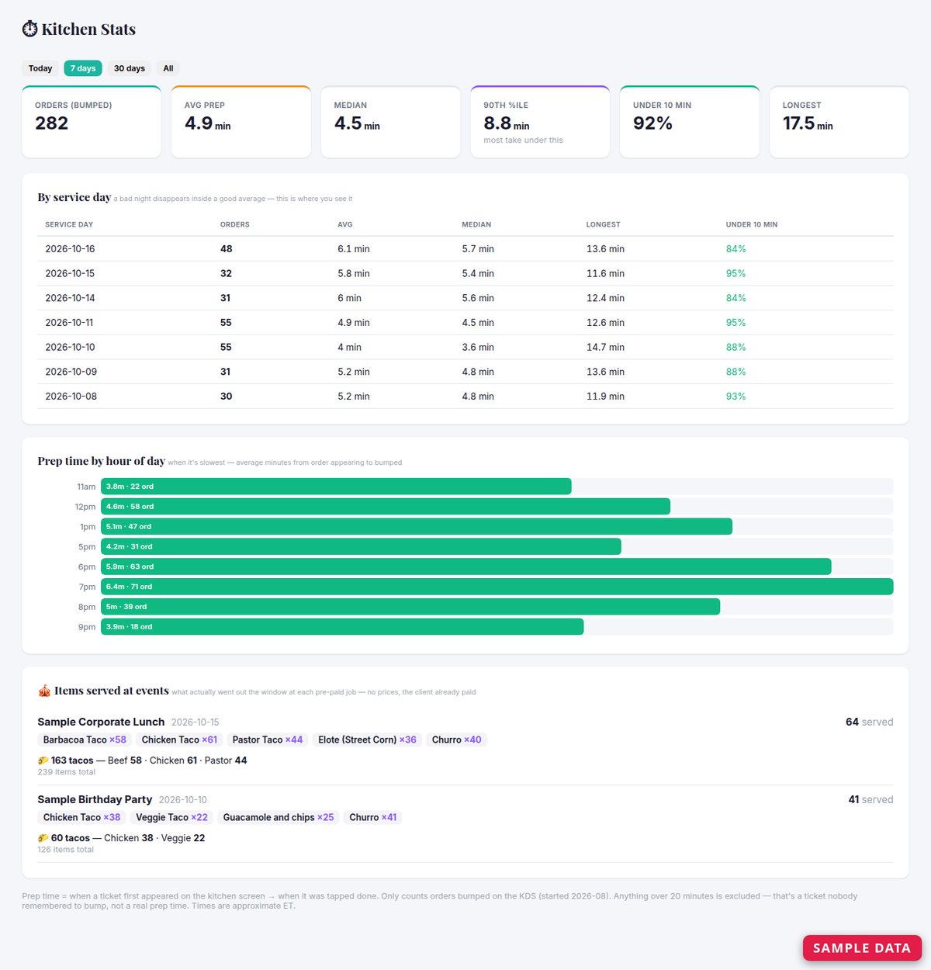Image resolution: width=931 pixels, height=970 pixels.
Task: Switch to the 30 days range tab
Action: 130,68
